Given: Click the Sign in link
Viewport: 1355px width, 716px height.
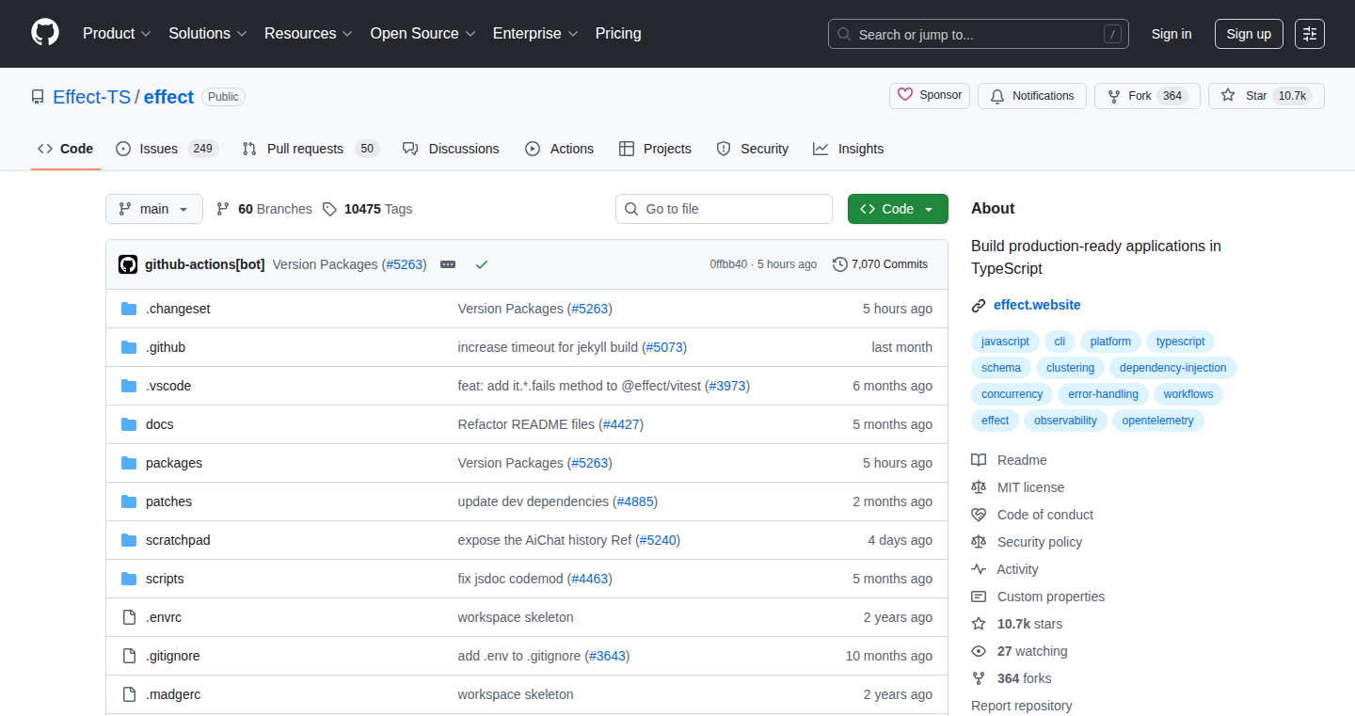Looking at the screenshot, I should pyautogui.click(x=1172, y=34).
